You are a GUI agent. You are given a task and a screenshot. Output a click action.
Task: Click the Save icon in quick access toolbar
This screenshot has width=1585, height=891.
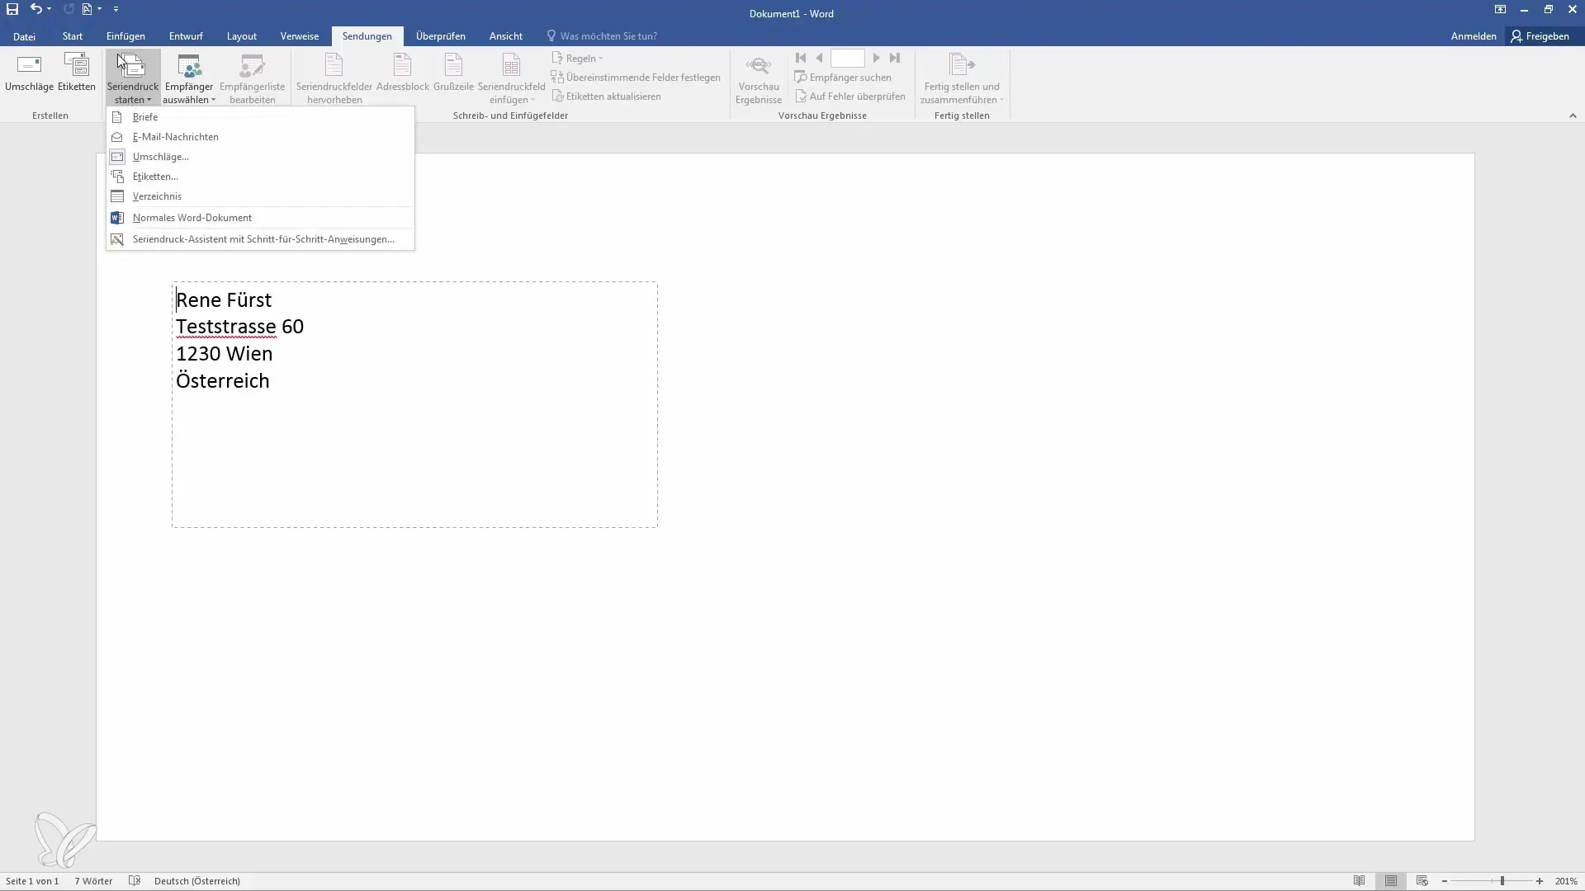point(12,9)
